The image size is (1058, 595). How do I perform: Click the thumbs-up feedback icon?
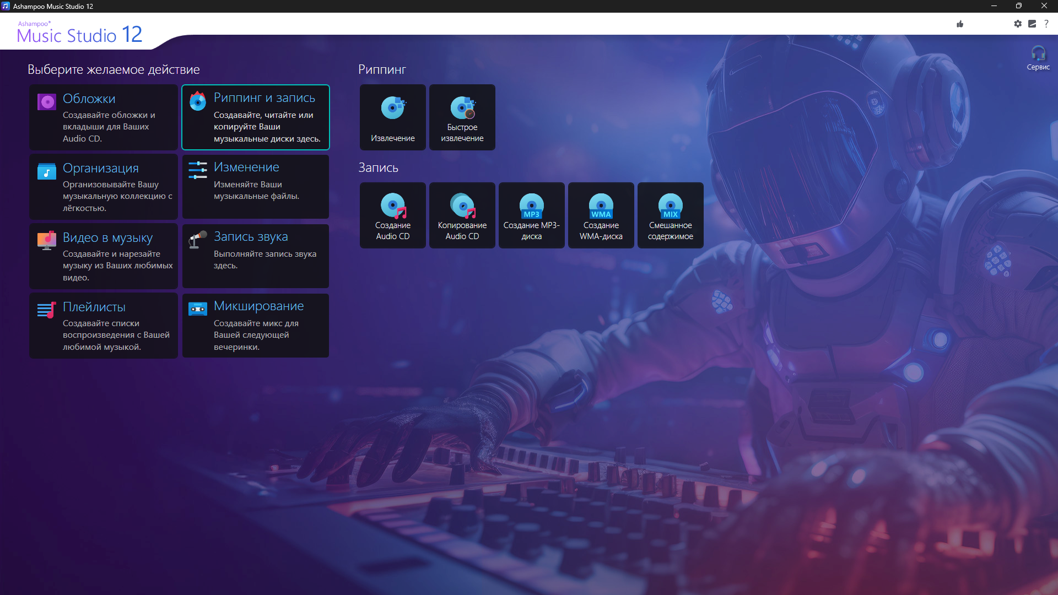960,24
